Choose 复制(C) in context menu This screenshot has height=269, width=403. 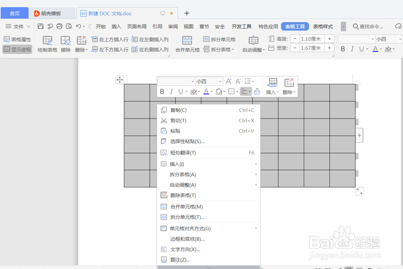coord(208,110)
